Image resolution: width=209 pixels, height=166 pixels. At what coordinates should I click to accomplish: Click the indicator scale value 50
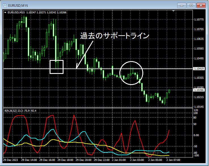click(x=195, y=124)
